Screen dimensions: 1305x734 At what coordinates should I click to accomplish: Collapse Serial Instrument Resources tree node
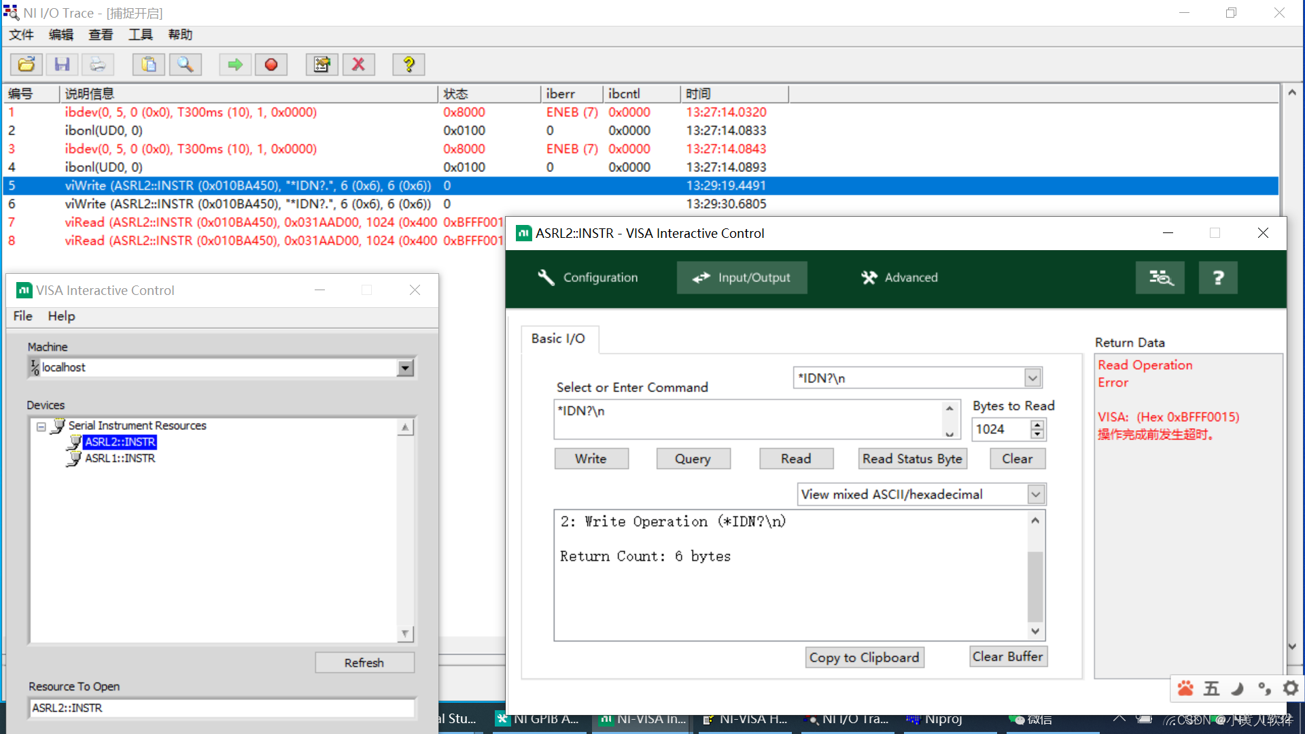pyautogui.click(x=41, y=427)
